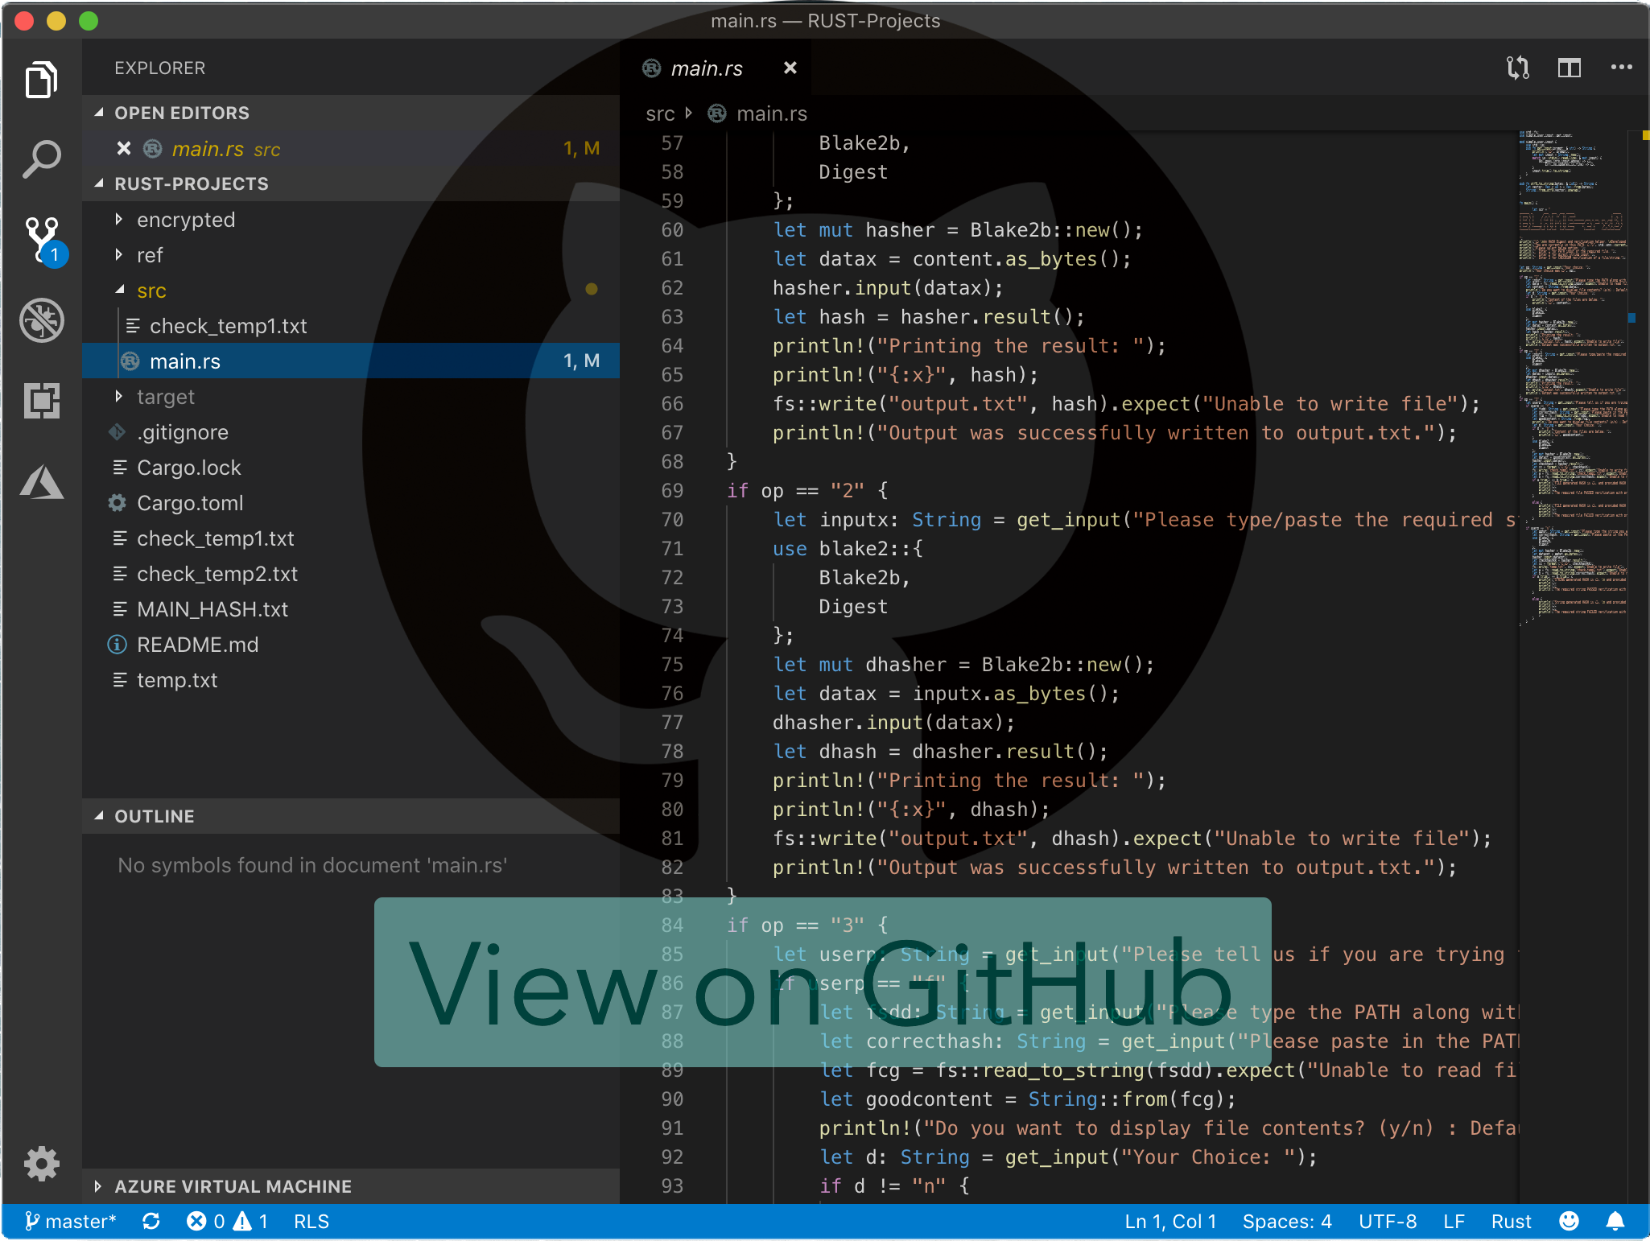
Task: Click Open Changes icon in editor toolbar
Action: point(1518,68)
